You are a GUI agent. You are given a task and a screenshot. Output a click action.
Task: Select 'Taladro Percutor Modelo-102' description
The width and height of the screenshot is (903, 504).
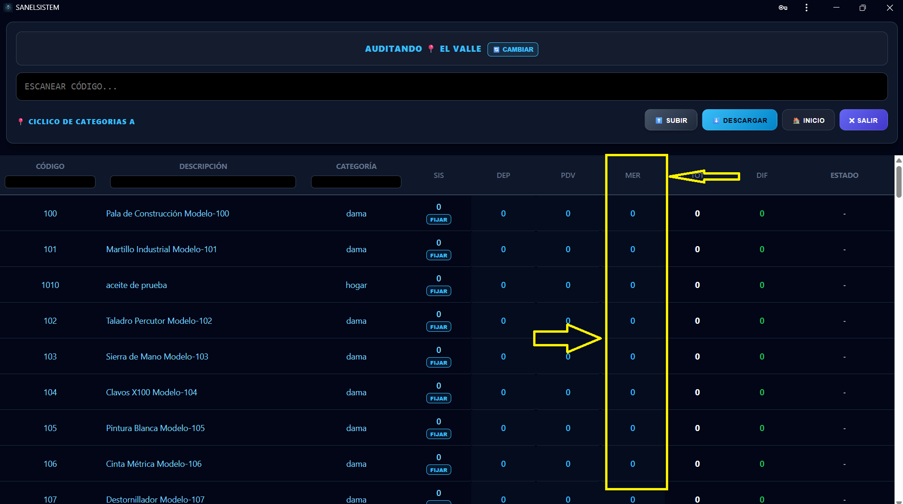click(x=159, y=321)
